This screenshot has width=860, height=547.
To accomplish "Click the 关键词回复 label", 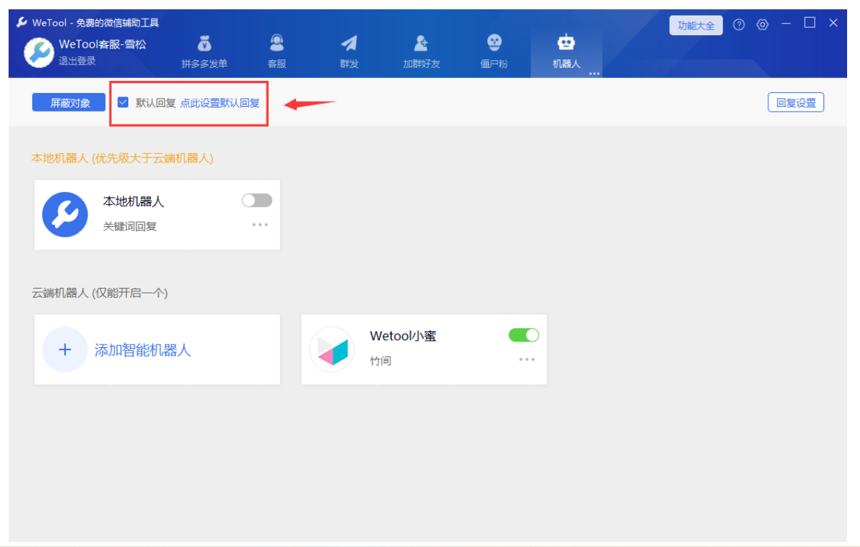I will [x=130, y=226].
